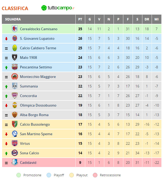Click the Pescantina Settimo team crest
The image size is (163, 180).
click(x=15, y=67)
